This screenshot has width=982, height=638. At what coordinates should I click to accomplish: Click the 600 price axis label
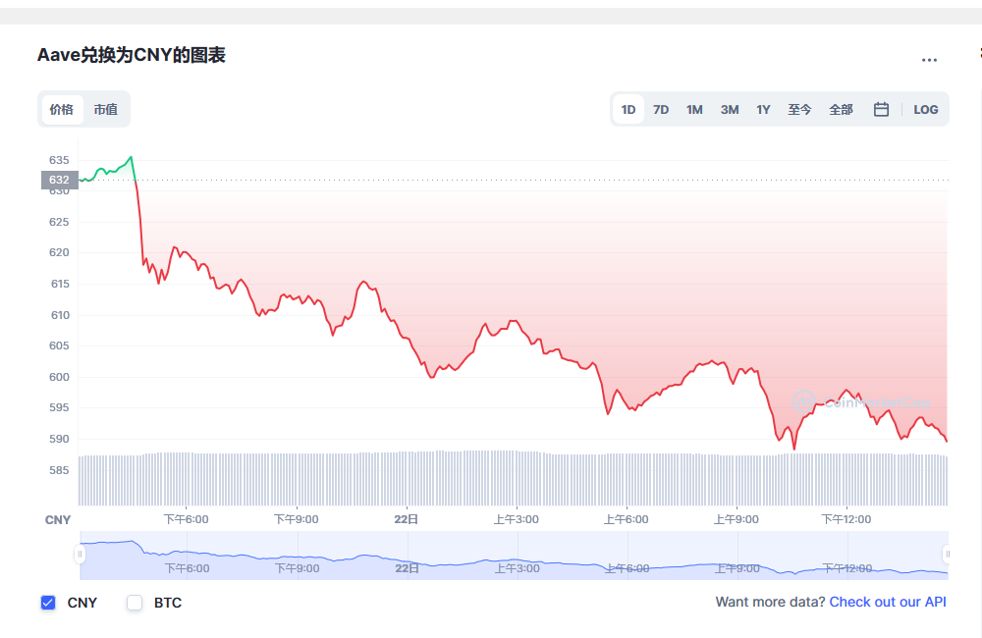59,377
